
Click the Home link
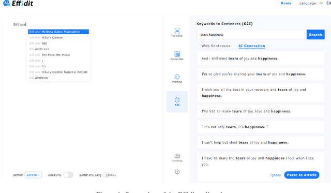point(286,3)
